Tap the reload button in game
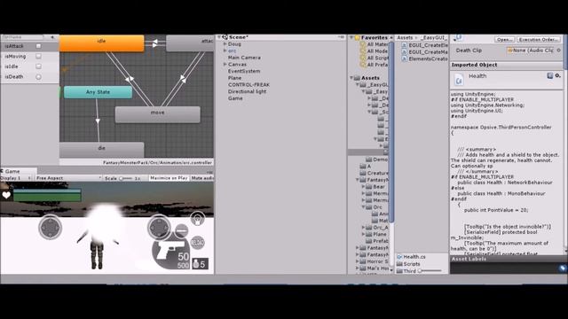The width and height of the screenshot is (568, 319). (197, 242)
